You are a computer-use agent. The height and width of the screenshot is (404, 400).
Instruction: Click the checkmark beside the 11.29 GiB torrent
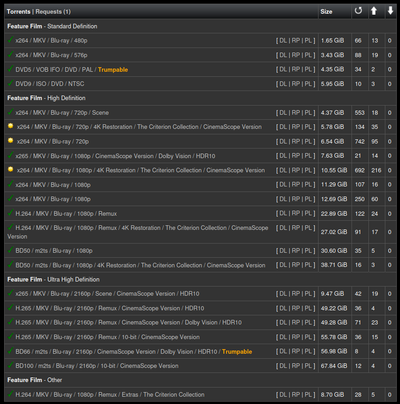click(11, 184)
